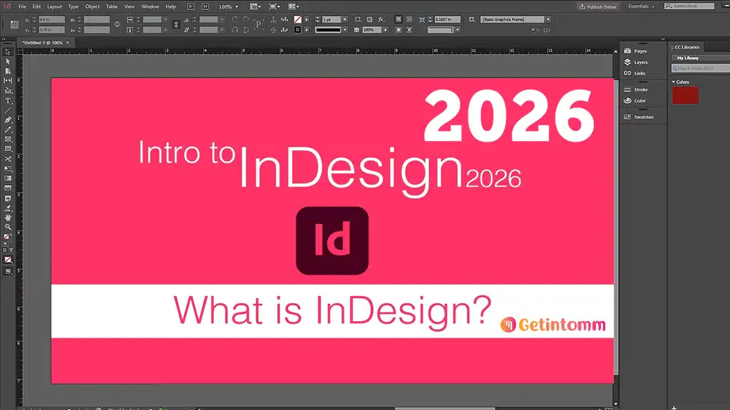
Task: Select the Gap tool
Action: (8, 81)
